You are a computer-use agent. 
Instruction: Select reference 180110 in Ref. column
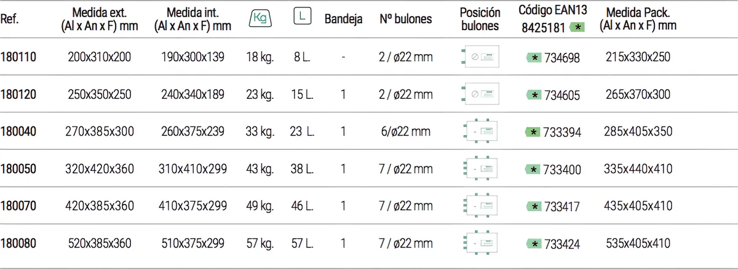click(19, 57)
